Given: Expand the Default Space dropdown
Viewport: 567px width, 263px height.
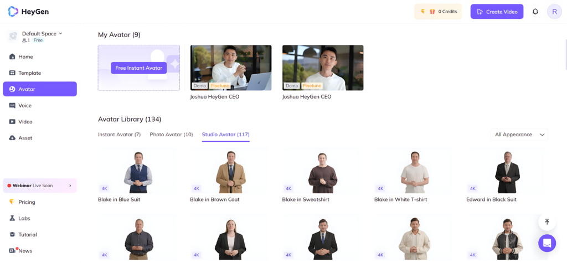Looking at the screenshot, I should [60, 33].
